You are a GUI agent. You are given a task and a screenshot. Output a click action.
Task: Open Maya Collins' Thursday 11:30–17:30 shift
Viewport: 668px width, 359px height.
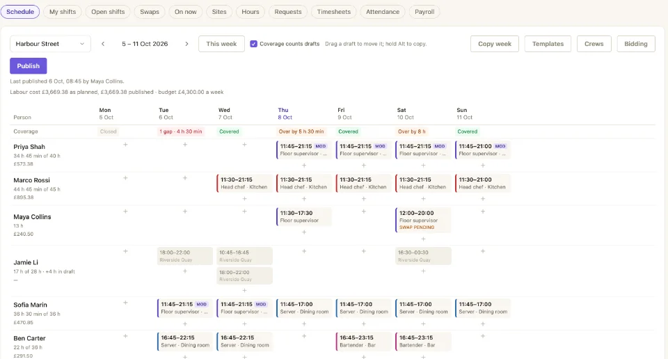304,216
